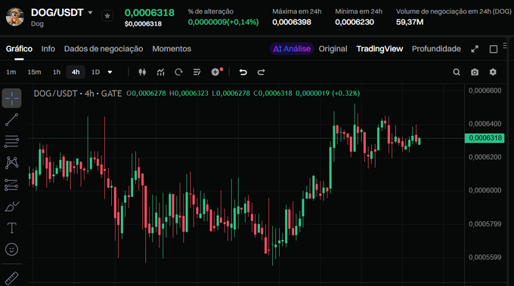Click the Dog coin avatar
514x286 pixels.
pos(15,17)
